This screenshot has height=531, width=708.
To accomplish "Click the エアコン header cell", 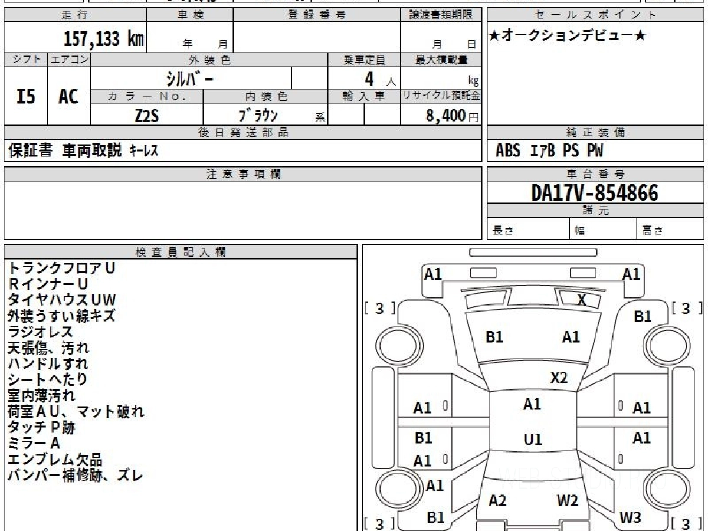I will (69, 60).
